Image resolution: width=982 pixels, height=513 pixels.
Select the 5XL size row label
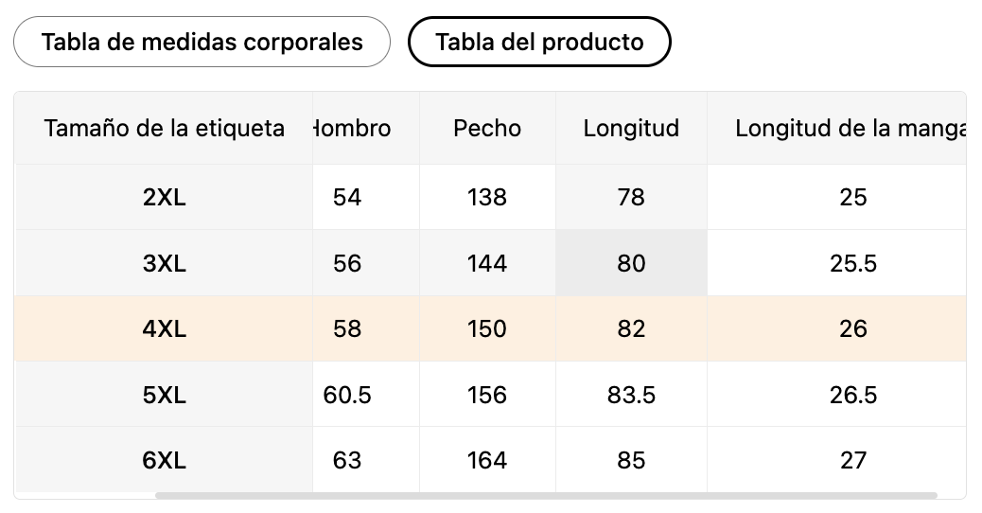coord(164,395)
